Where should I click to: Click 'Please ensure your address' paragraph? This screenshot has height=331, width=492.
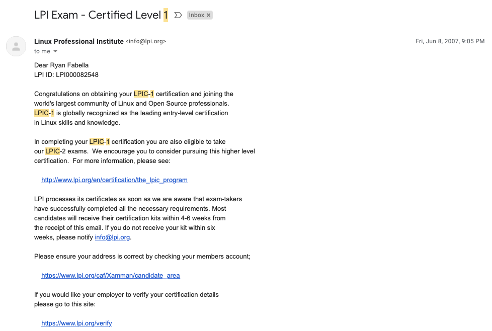pyautogui.click(x=142, y=257)
